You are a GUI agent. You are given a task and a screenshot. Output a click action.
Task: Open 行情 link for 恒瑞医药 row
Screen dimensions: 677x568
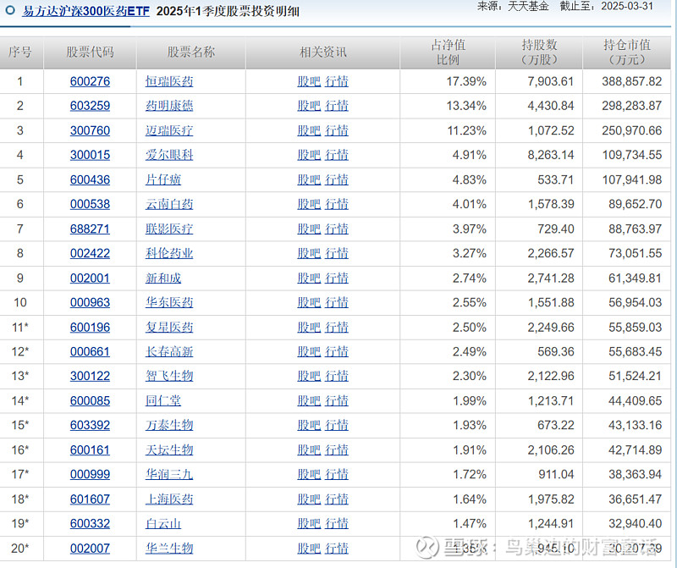click(x=336, y=81)
